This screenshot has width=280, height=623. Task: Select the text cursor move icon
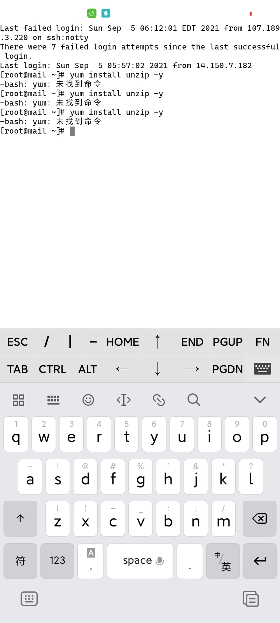(124, 400)
